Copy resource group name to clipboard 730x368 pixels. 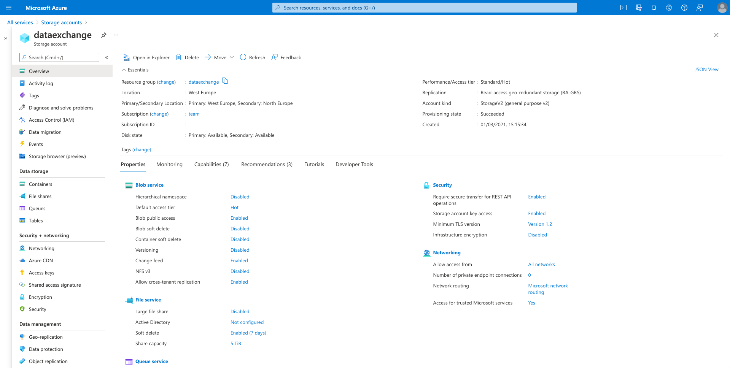click(x=225, y=81)
